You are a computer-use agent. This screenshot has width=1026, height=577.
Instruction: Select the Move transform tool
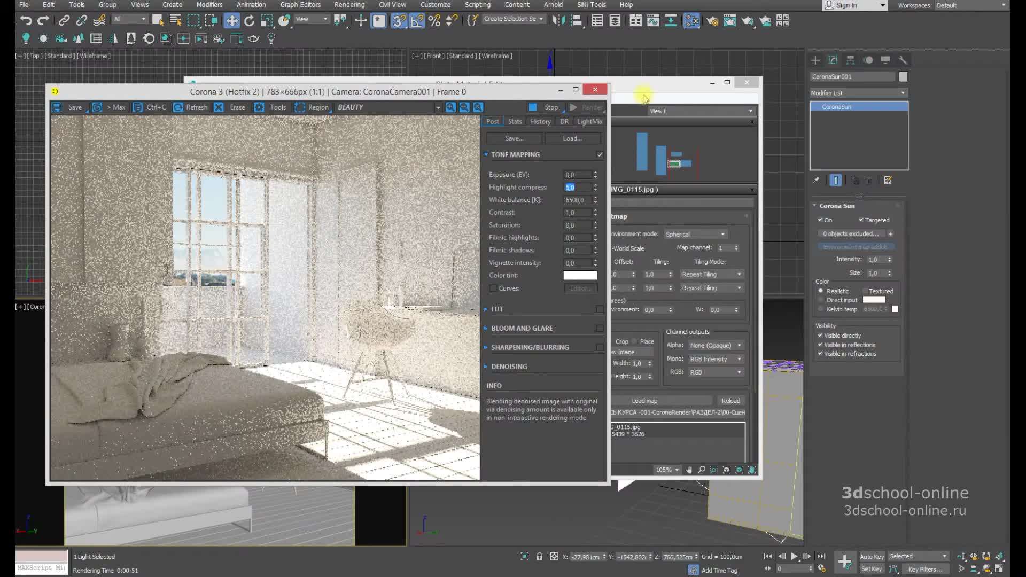pyautogui.click(x=231, y=21)
